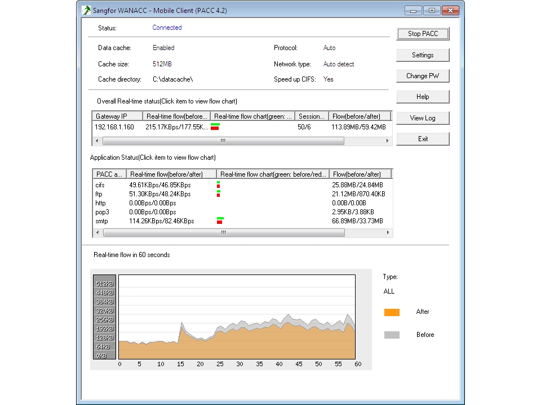Select the pop3 application row
The height and width of the screenshot is (405, 541).
[102, 212]
